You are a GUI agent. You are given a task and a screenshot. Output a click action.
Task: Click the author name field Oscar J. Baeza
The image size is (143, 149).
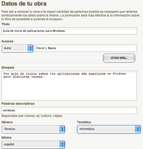(86, 48)
